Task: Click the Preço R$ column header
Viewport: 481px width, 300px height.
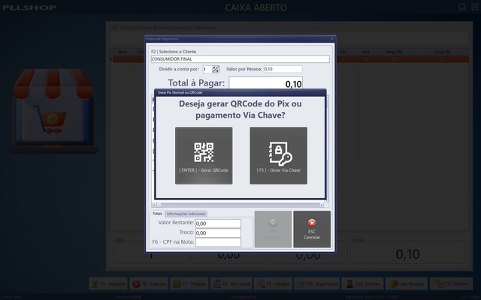Action: coord(394,52)
